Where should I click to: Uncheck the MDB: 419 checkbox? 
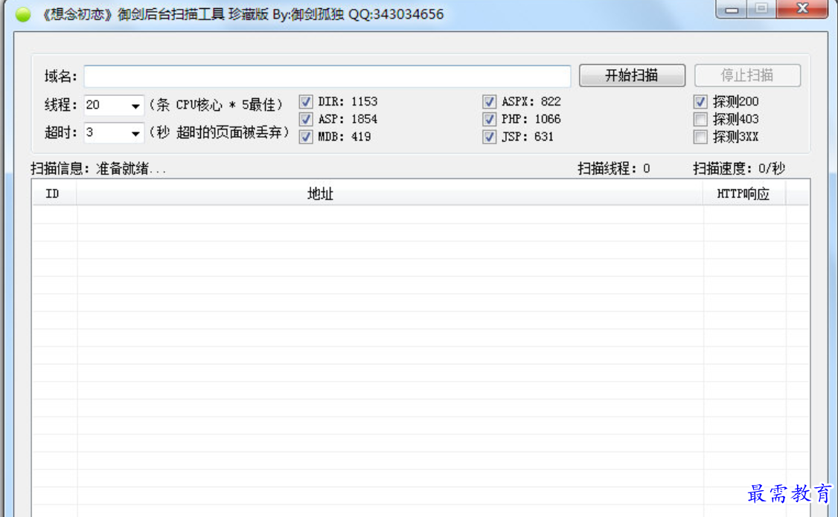(306, 137)
